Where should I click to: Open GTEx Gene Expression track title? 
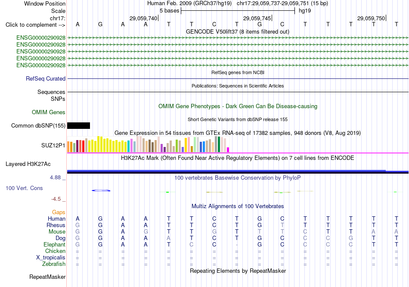tap(238, 133)
